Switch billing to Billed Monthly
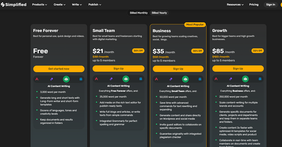 pyautogui.click(x=139, y=13)
